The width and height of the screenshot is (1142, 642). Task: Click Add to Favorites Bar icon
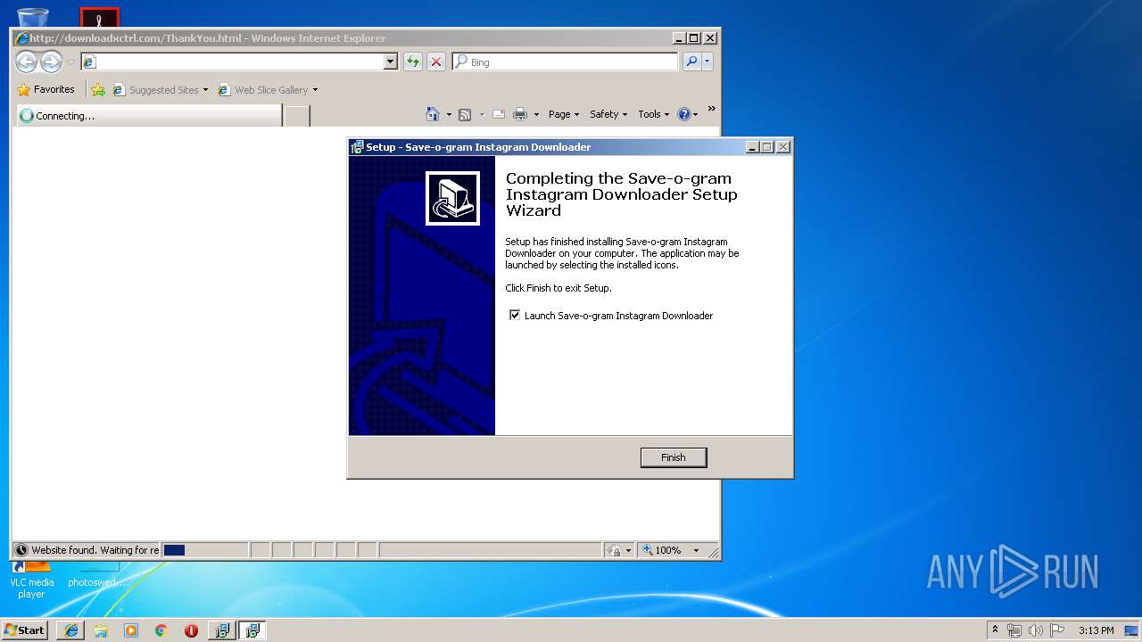pyautogui.click(x=98, y=90)
